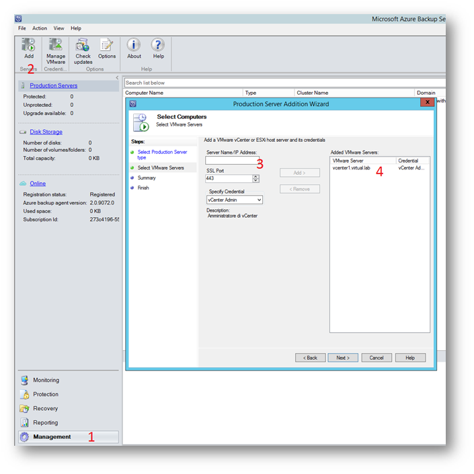The width and height of the screenshot is (474, 474).
Task: Click the Production Servers server icon
Action: tap(23, 86)
